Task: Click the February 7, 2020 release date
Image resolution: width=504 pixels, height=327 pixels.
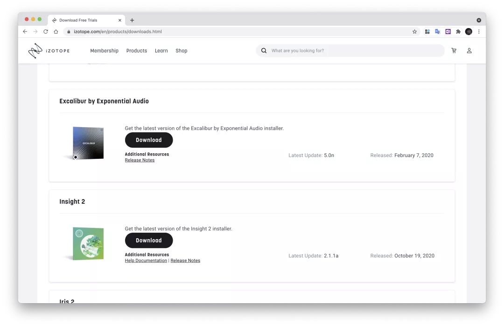Action: pos(413,156)
